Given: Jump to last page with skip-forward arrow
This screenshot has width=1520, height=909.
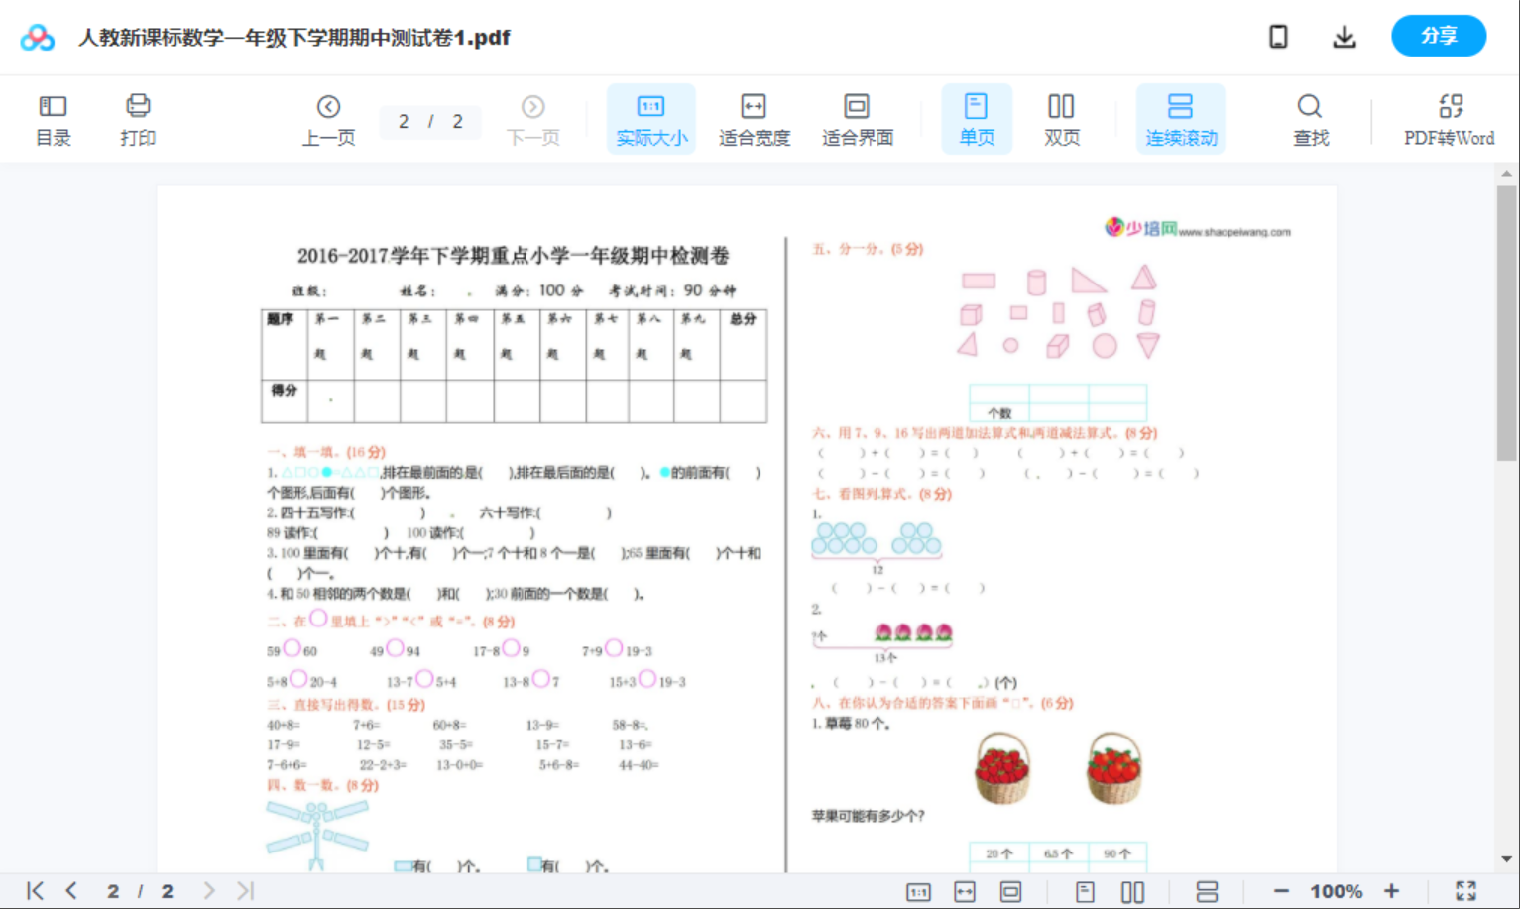Looking at the screenshot, I should pos(243,890).
